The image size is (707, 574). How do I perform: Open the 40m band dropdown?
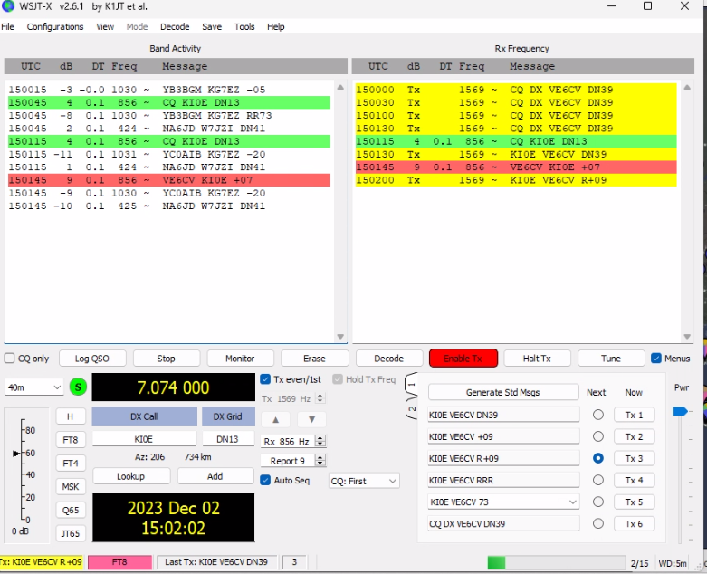click(x=33, y=387)
